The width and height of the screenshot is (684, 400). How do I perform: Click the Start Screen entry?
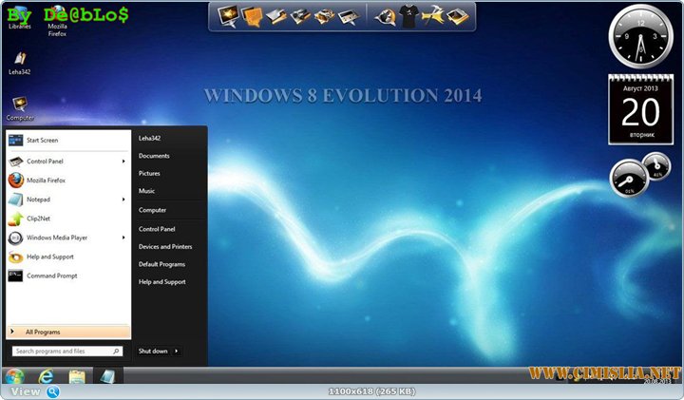pos(41,140)
